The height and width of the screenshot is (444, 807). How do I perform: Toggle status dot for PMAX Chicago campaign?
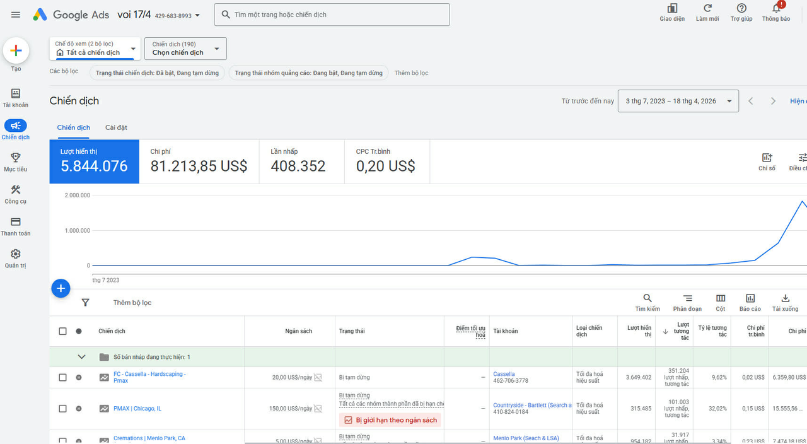pos(79,409)
